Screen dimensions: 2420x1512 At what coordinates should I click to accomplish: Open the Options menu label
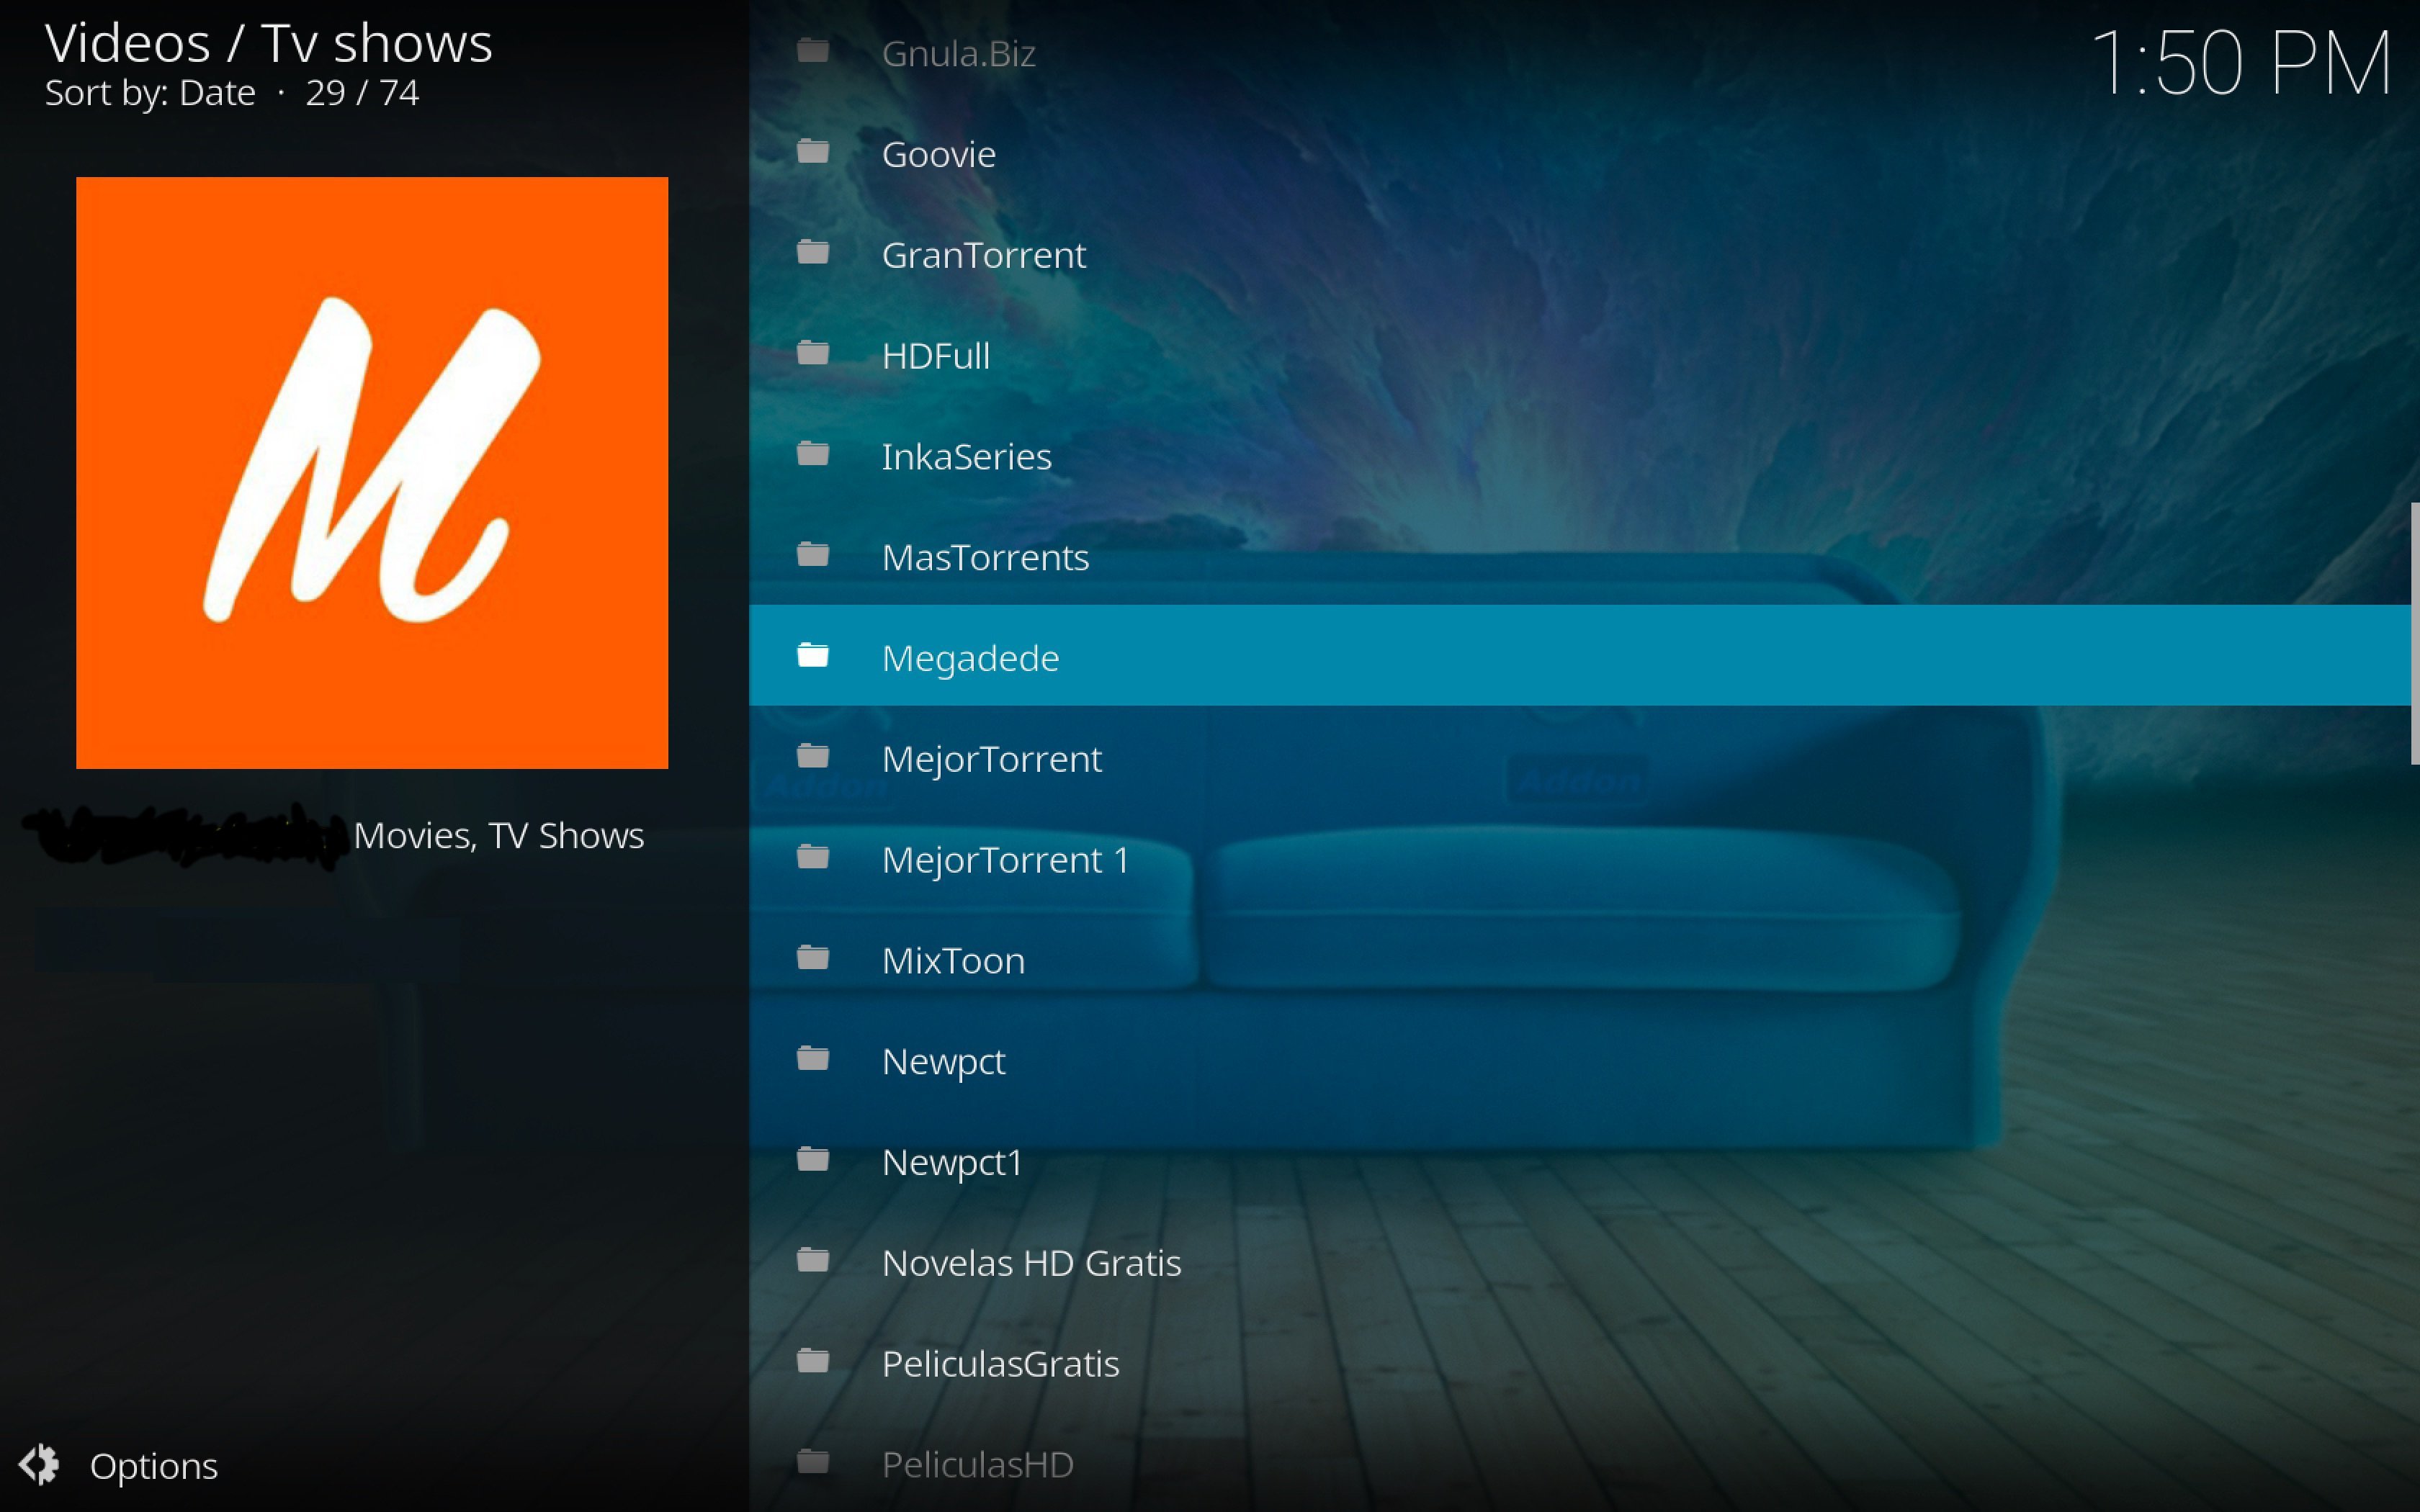pyautogui.click(x=154, y=1466)
